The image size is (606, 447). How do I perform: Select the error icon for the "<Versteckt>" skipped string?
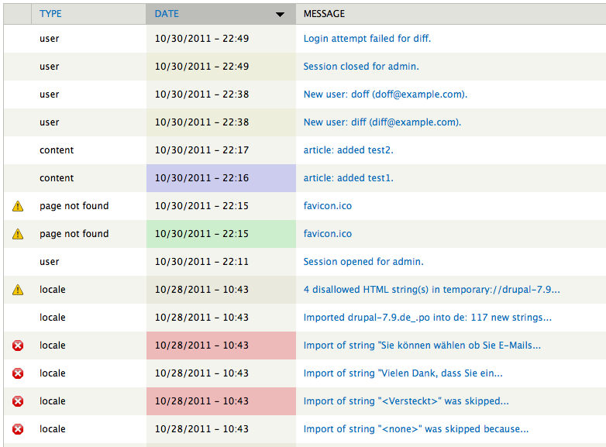click(x=18, y=401)
